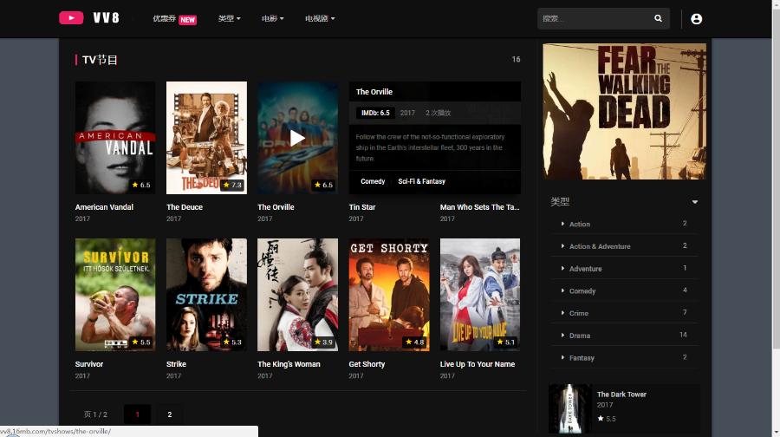Open The Dark Tower sidebar thumbnail
The image size is (780, 437).
(x=570, y=408)
